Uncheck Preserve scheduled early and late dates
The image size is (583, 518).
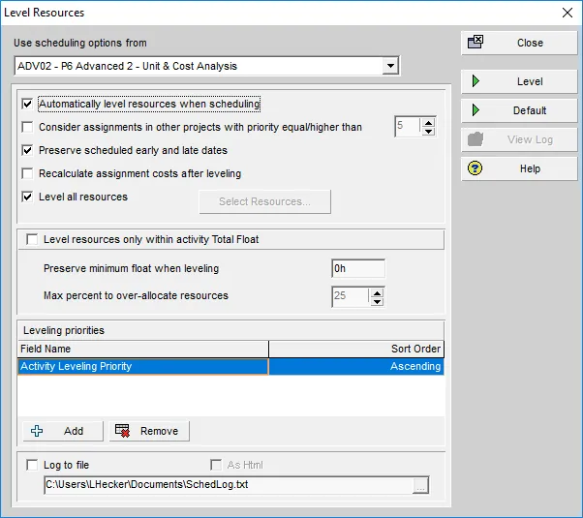[x=28, y=150]
